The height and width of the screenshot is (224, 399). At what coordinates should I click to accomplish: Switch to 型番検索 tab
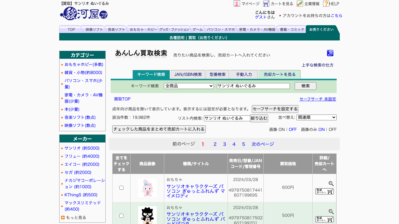[x=218, y=74]
